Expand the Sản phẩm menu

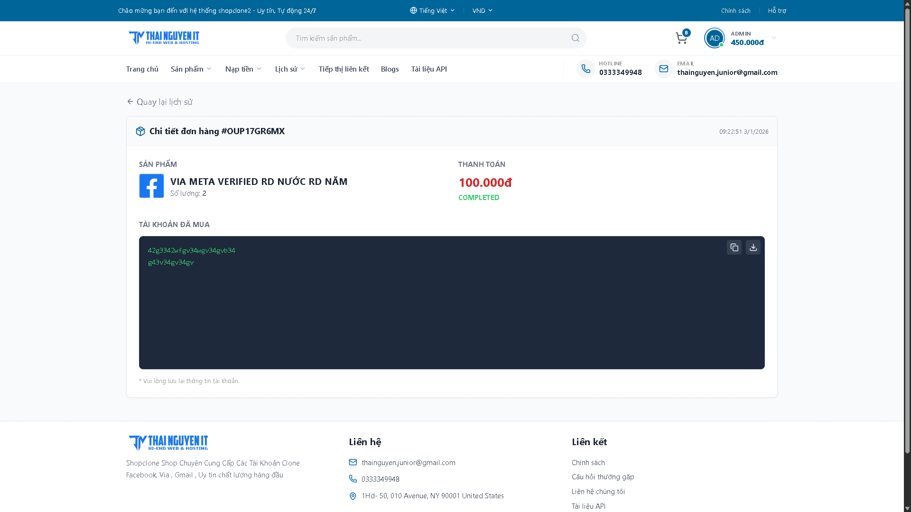point(191,69)
